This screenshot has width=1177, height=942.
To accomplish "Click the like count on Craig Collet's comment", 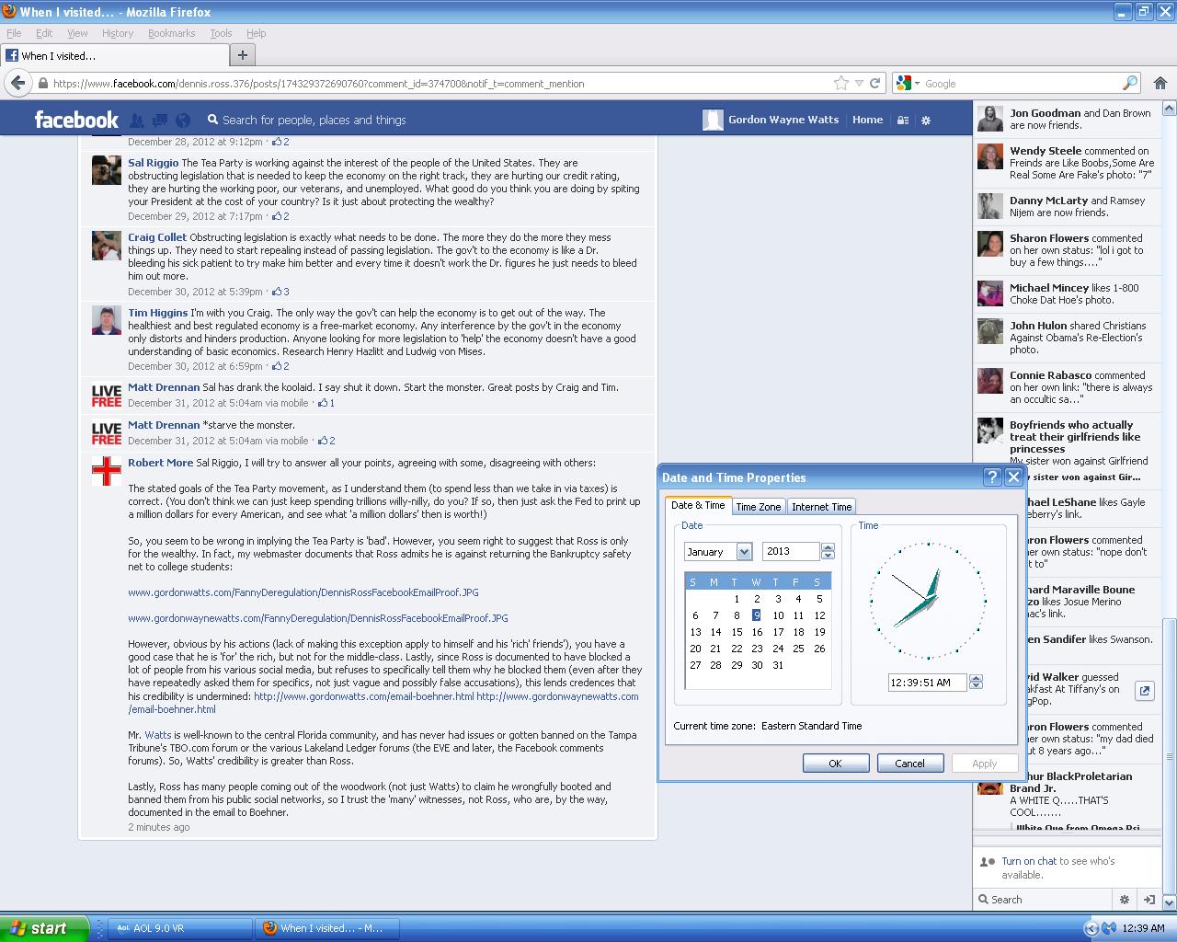I will click(x=280, y=292).
